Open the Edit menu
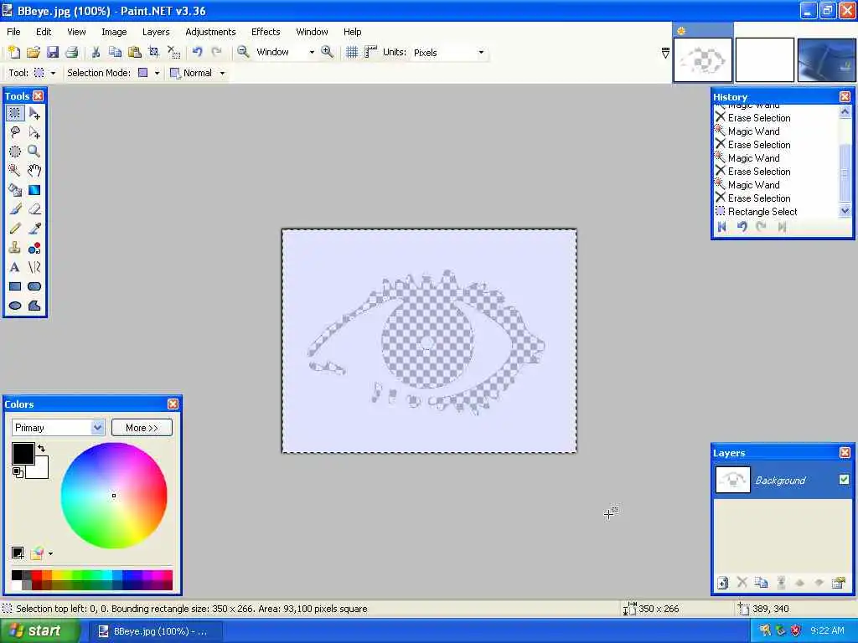 (44, 32)
